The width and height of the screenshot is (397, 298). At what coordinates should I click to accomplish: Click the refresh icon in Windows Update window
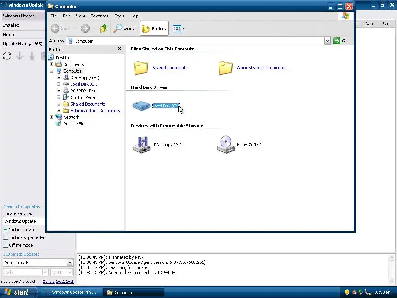click(7, 55)
